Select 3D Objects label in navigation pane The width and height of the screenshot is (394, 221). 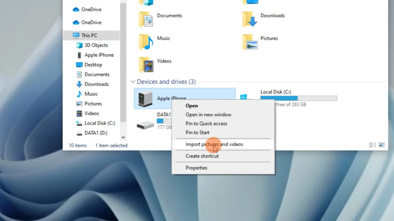tap(96, 45)
